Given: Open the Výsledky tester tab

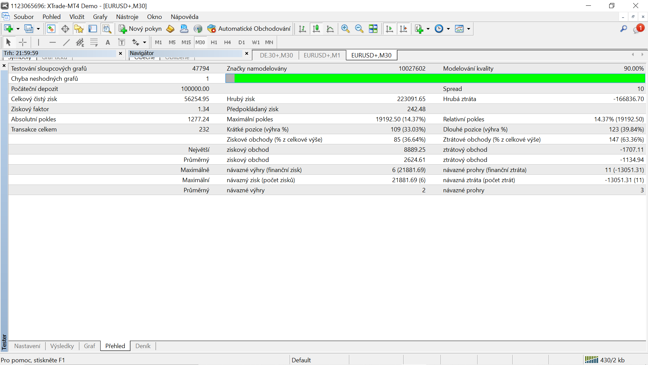Looking at the screenshot, I should (62, 346).
